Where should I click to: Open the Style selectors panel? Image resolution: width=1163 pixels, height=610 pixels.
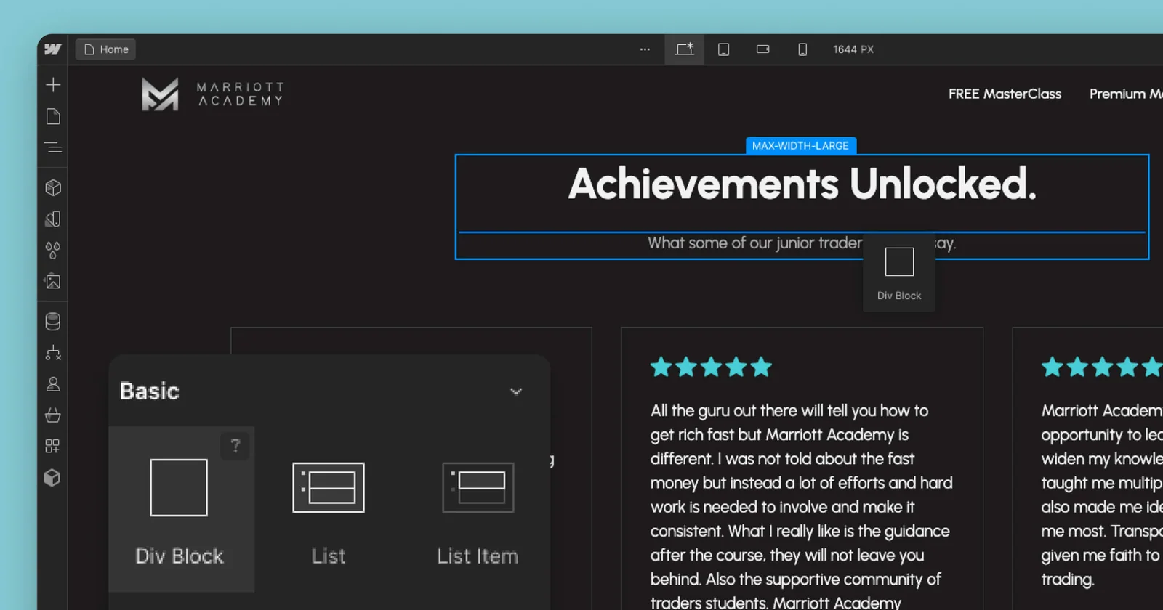pyautogui.click(x=53, y=219)
